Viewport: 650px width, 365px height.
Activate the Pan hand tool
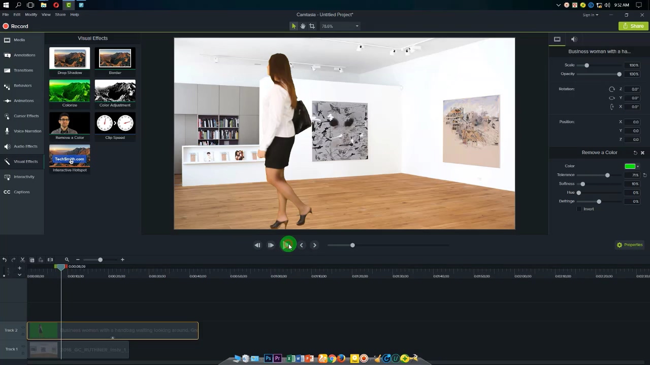pos(303,26)
